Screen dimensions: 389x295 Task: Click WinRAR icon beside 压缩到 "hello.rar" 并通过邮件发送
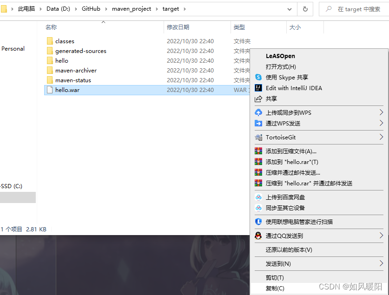click(258, 183)
